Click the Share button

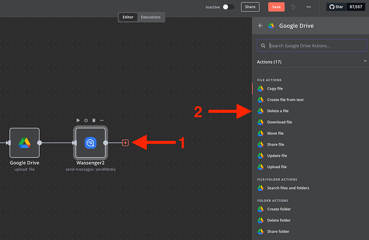250,7
